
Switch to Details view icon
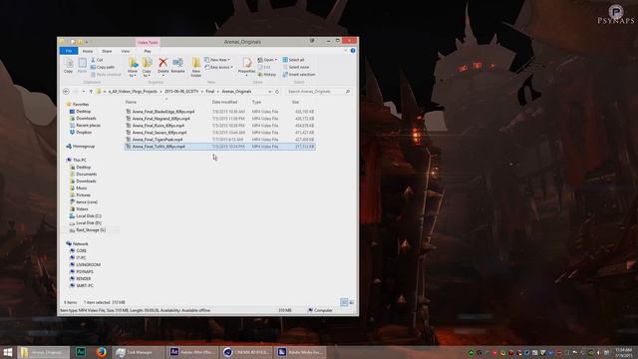tap(344, 302)
